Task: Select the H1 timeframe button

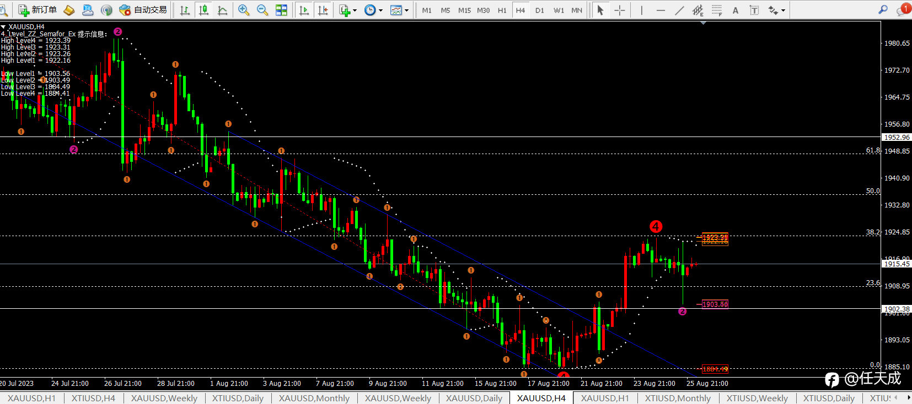Action: pyautogui.click(x=502, y=10)
